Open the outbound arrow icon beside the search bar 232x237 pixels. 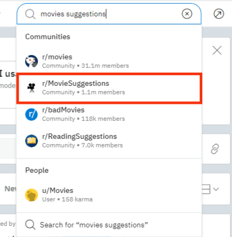coord(219,14)
